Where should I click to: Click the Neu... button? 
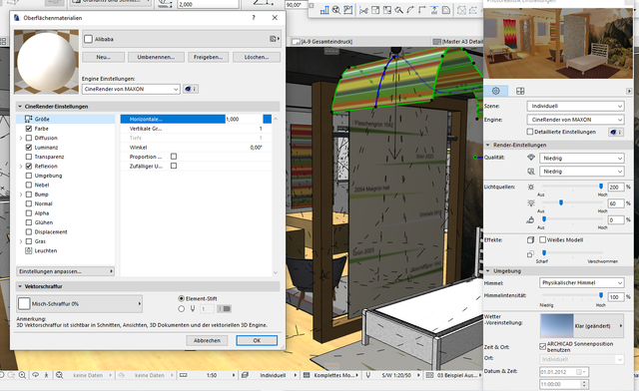pos(103,57)
